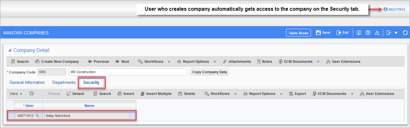The height and width of the screenshot is (128, 410).
Task: Open the help question mark icon
Action: (x=368, y=33)
